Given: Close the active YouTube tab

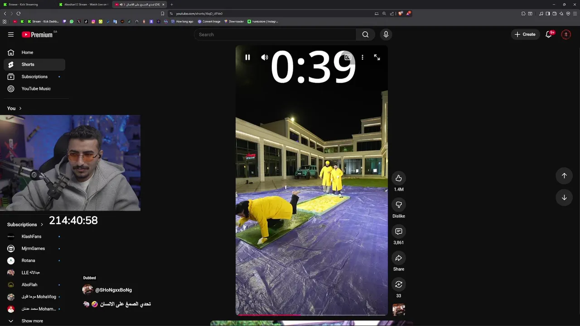Looking at the screenshot, I should (163, 5).
